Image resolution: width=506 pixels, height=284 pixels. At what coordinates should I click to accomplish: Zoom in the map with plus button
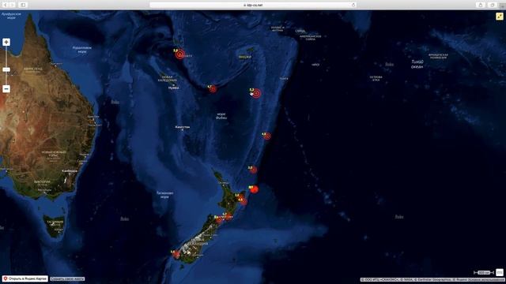6,42
